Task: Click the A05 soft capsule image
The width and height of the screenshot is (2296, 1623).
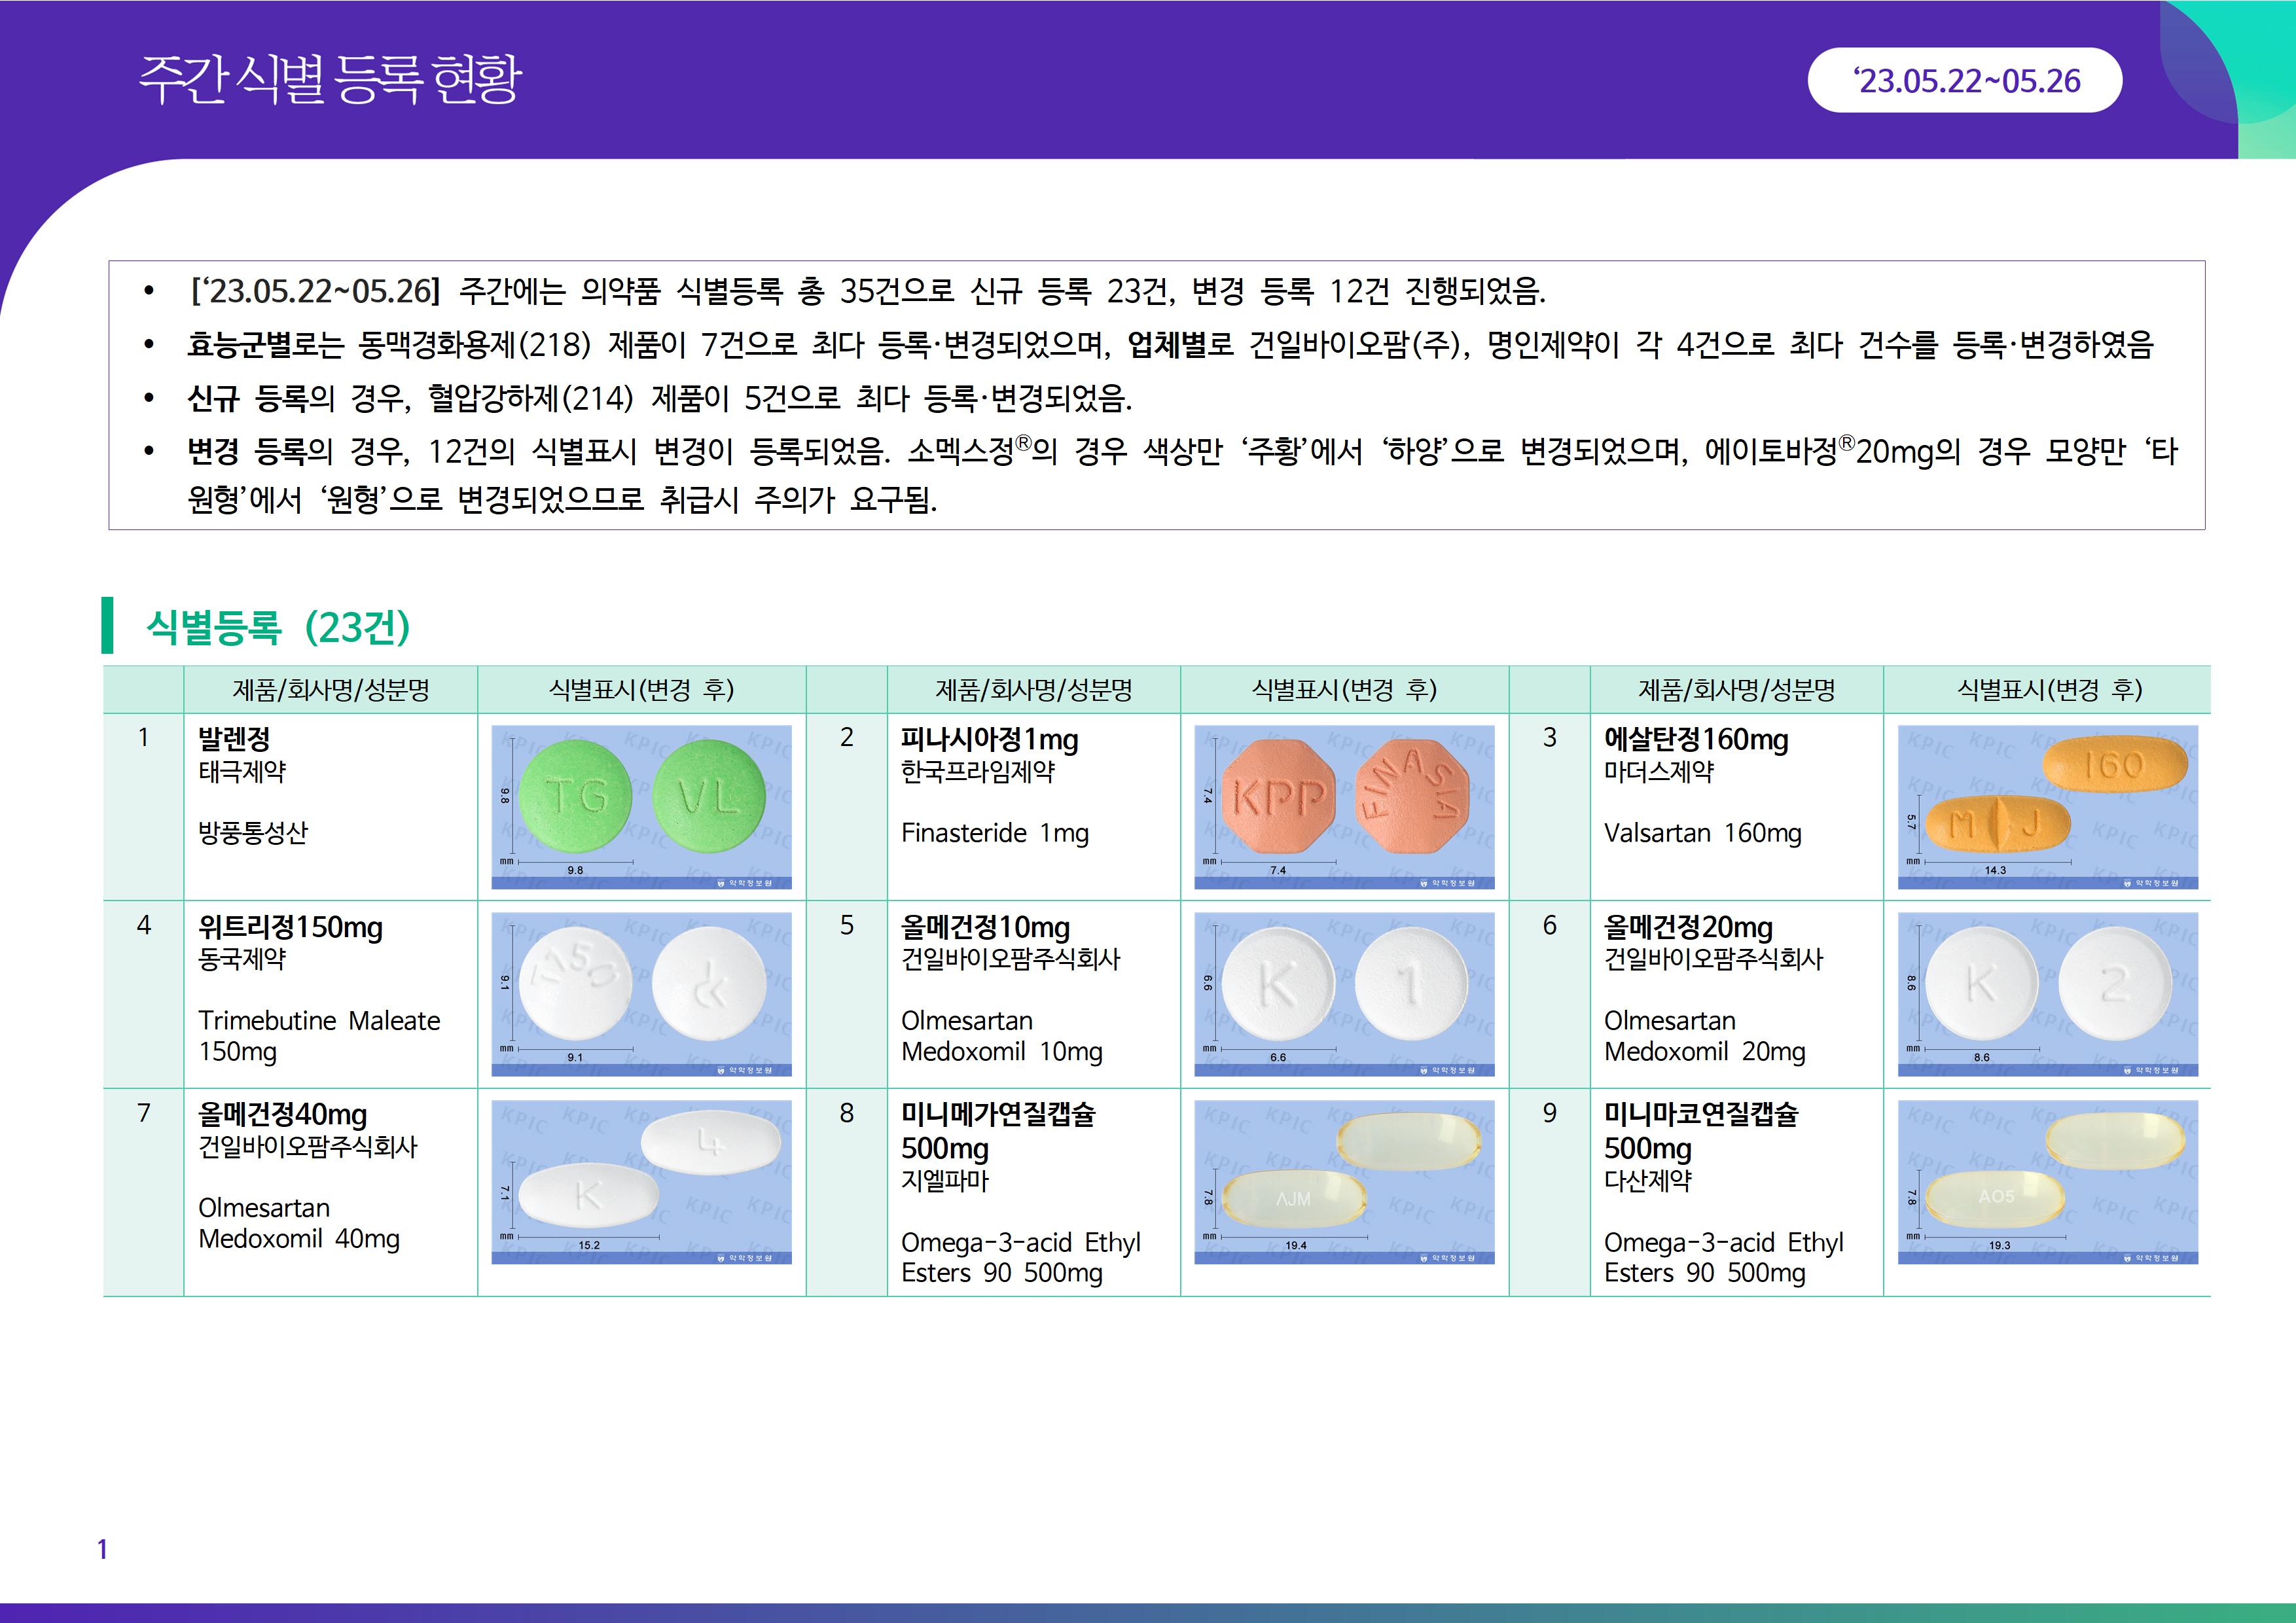Action: (2047, 1181)
